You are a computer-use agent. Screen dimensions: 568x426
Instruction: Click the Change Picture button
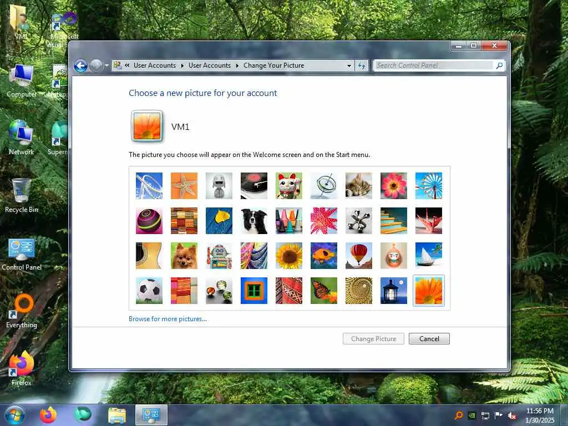[x=373, y=339]
